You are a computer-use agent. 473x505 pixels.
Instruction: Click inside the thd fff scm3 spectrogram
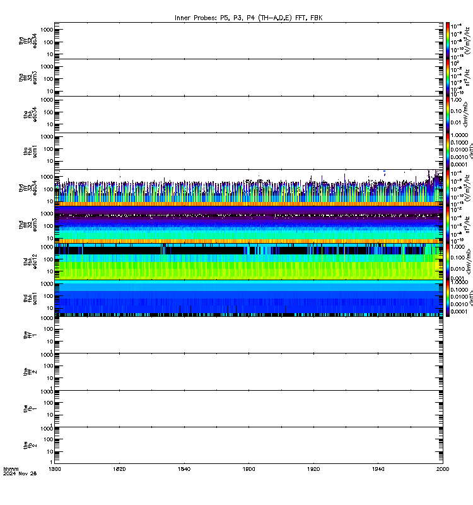tap(248, 225)
